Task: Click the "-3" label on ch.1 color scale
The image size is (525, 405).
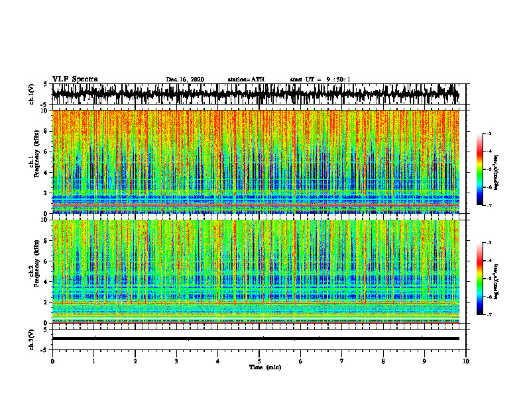Action: pyautogui.click(x=489, y=133)
